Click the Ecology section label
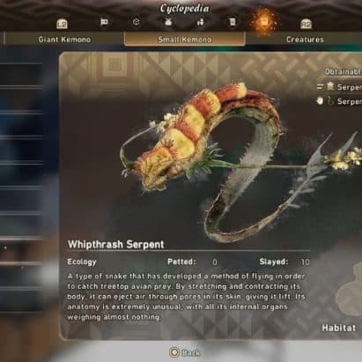 [x=82, y=262]
